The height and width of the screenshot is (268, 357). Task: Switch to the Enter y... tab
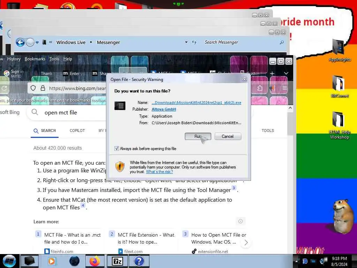[x=75, y=73]
